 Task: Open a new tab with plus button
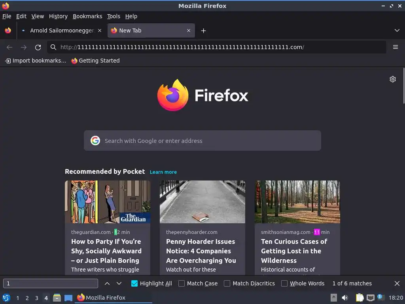203,31
